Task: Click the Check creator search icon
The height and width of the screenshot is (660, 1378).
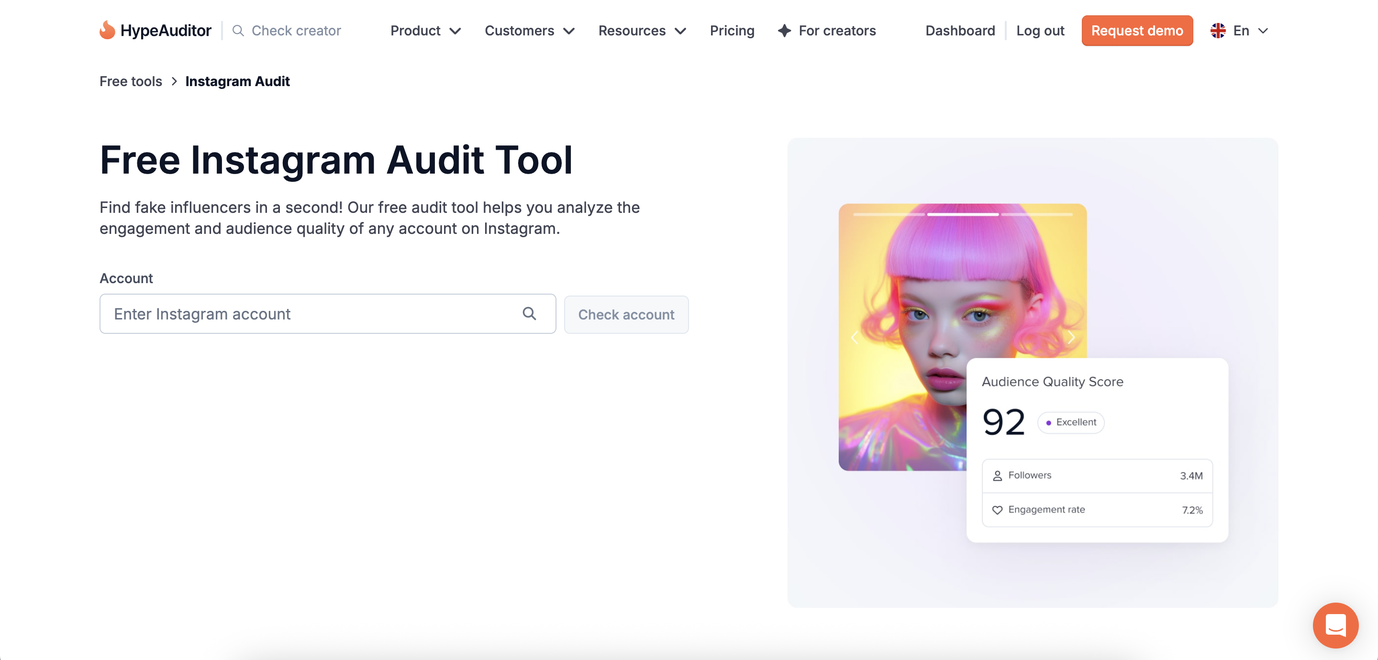Action: (238, 31)
